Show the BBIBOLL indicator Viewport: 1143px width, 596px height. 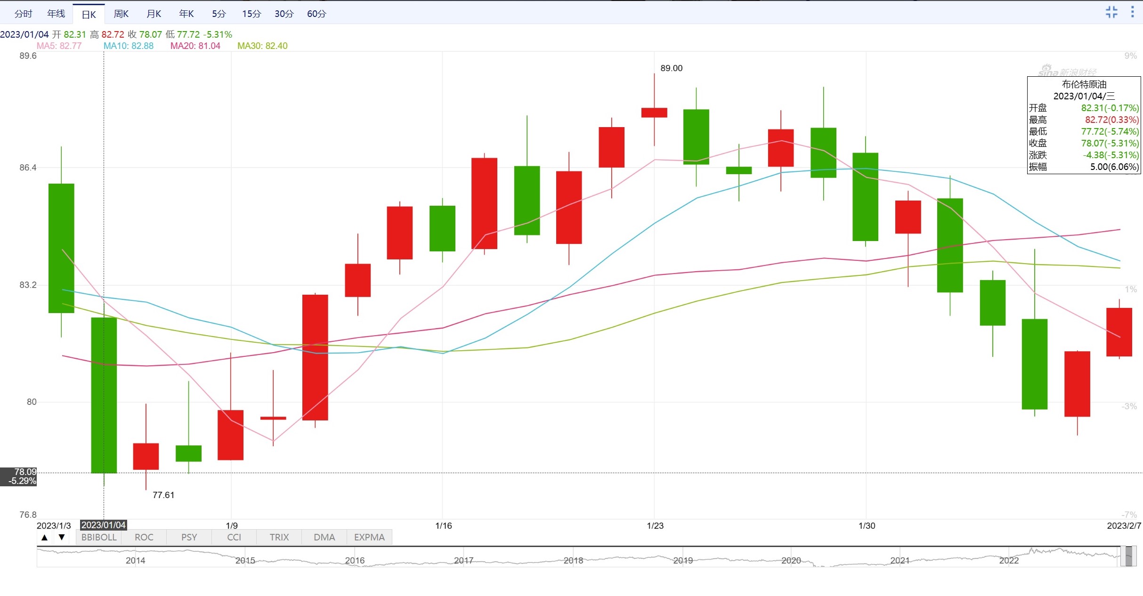[x=99, y=537]
